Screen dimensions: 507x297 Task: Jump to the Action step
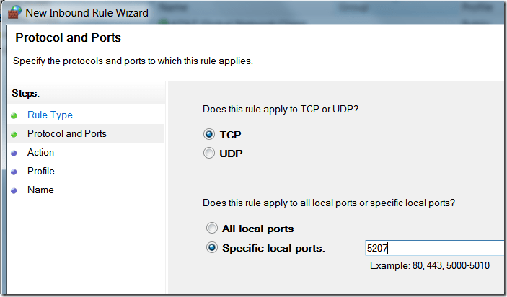[x=40, y=153]
